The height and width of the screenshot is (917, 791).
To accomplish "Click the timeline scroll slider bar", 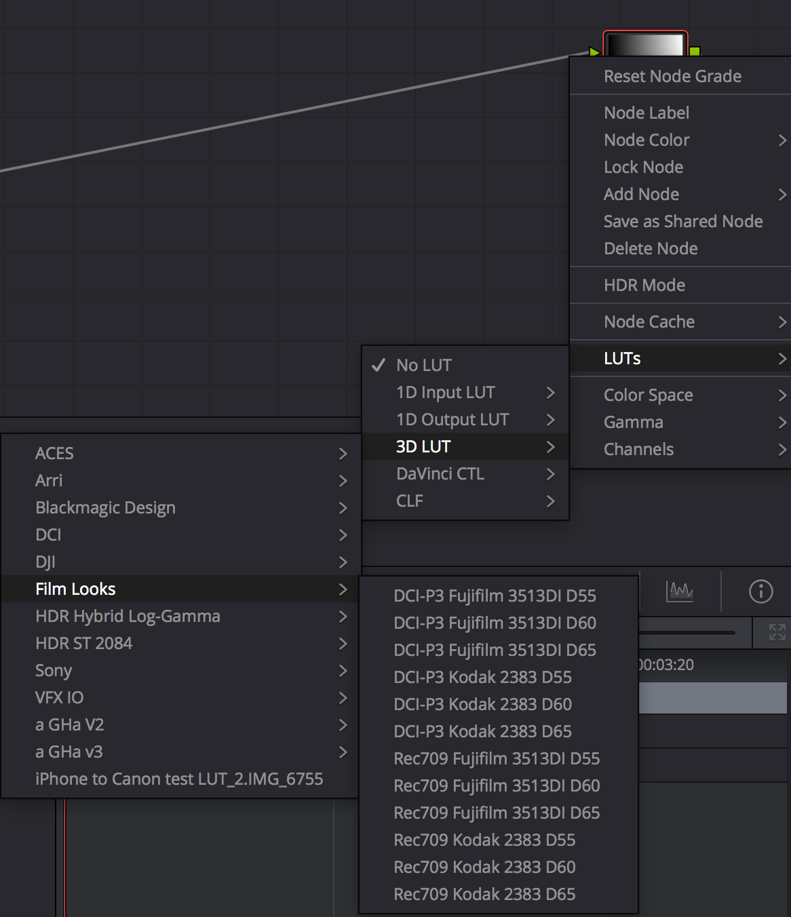I will click(687, 633).
